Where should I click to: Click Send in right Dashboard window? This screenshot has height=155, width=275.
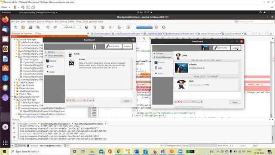pos(235,102)
